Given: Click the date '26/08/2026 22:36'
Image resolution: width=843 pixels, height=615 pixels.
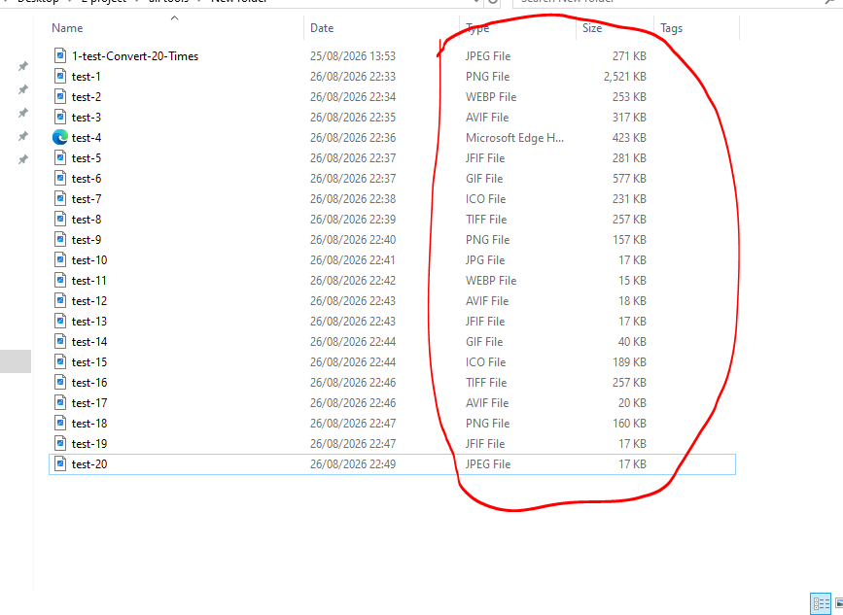Looking at the screenshot, I should point(353,138).
